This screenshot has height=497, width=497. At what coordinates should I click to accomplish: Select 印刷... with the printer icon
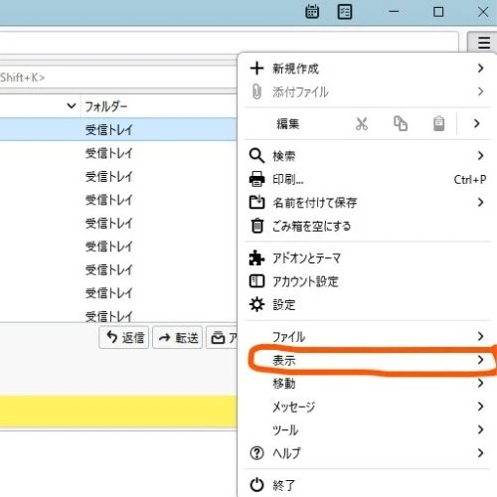click(x=368, y=180)
